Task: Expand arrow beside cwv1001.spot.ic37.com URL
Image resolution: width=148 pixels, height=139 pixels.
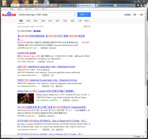Action: tap(38, 48)
